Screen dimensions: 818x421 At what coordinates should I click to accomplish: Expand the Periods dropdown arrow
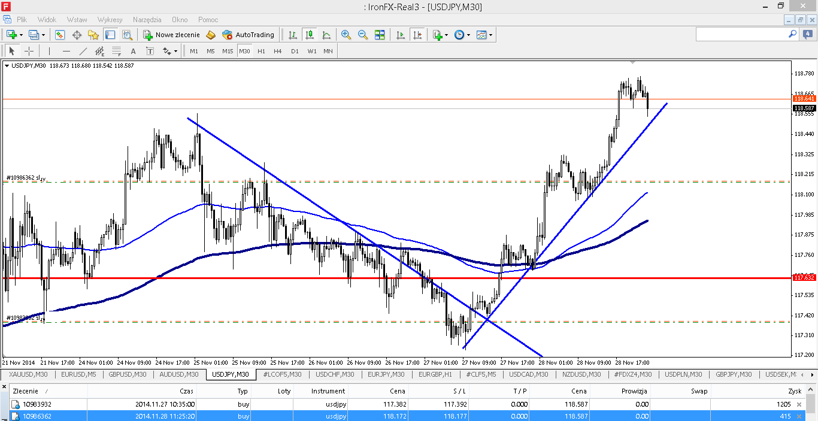468,35
